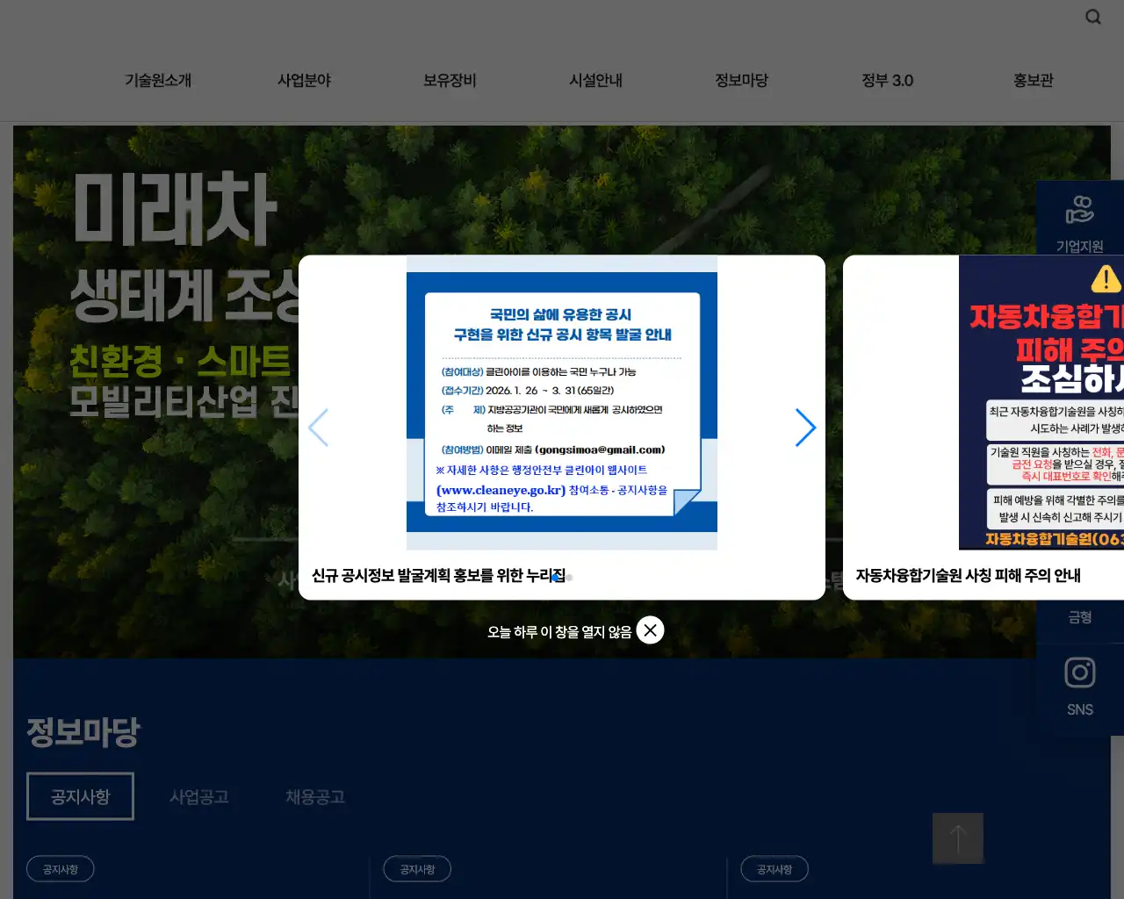The height and width of the screenshot is (899, 1124).
Task: Open the 홍보관 menu
Action: point(1033,80)
